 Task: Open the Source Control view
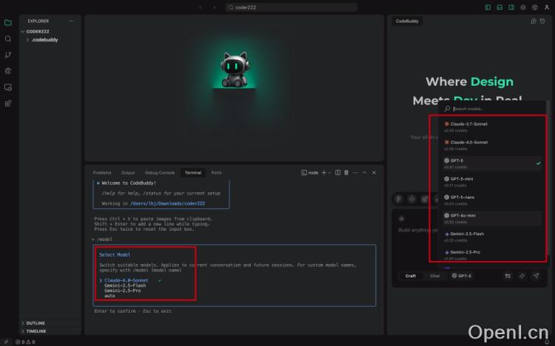click(x=8, y=55)
